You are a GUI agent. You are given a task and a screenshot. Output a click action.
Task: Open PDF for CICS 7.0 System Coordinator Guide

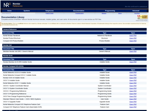[133, 89]
